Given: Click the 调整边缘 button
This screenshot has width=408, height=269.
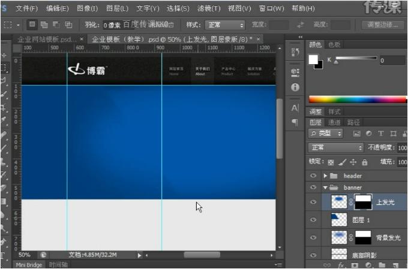Looking at the screenshot, I should pyautogui.click(x=383, y=25).
